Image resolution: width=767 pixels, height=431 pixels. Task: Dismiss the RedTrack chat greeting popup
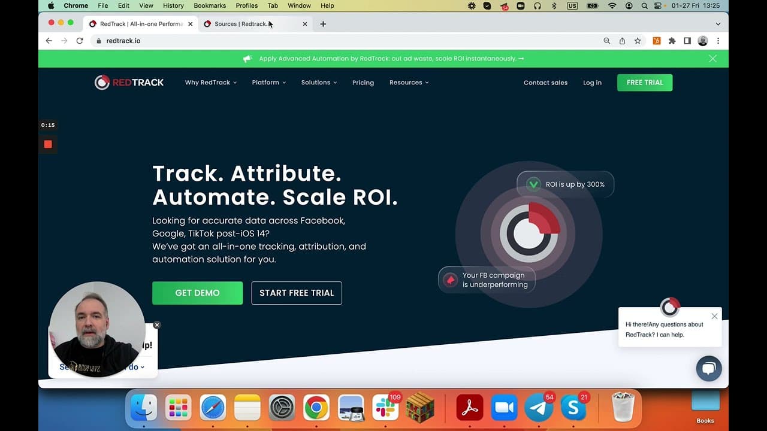714,316
